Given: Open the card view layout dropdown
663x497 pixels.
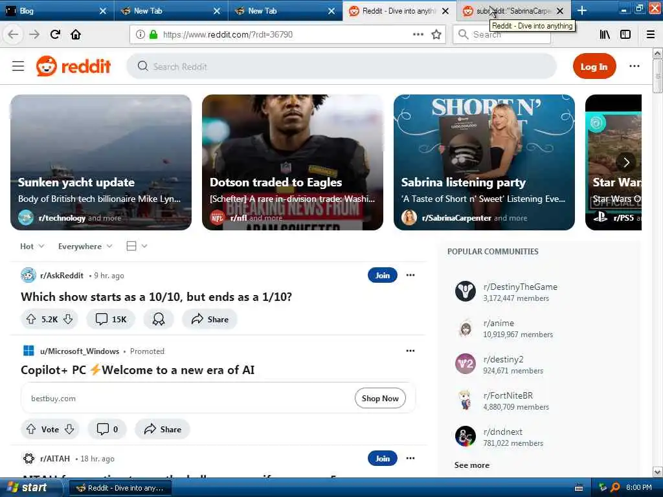Looking at the screenshot, I should [137, 246].
